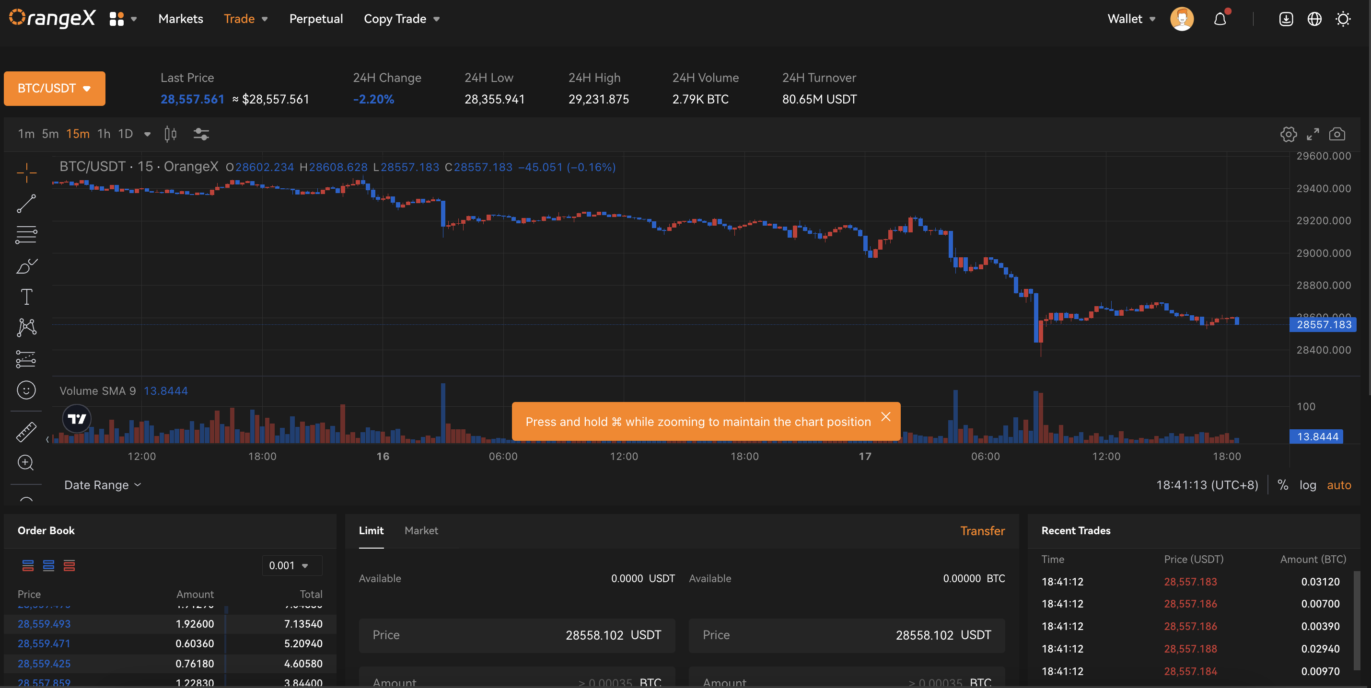Click the Volume SMA 9 indicator label

[x=97, y=390]
